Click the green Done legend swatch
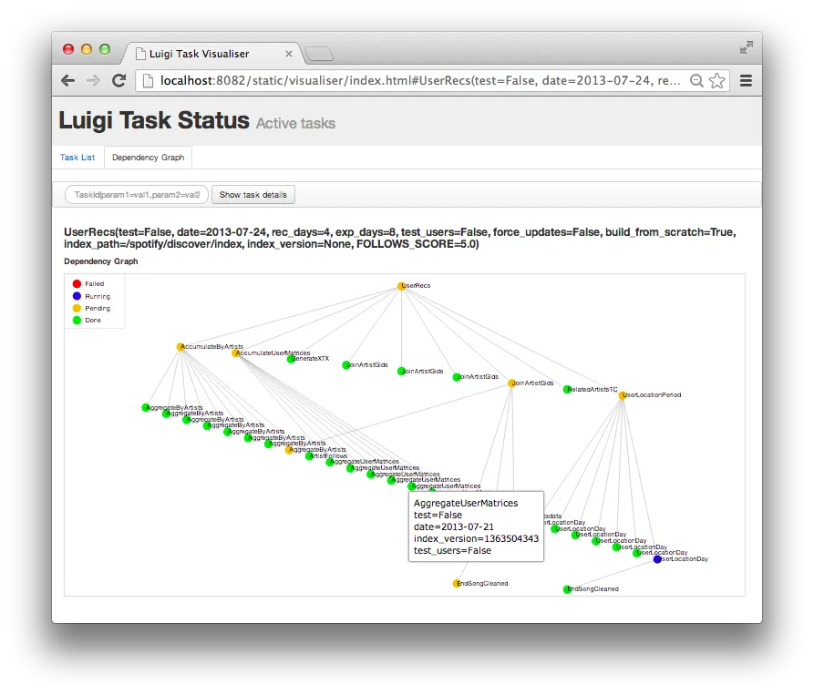 tap(77, 320)
